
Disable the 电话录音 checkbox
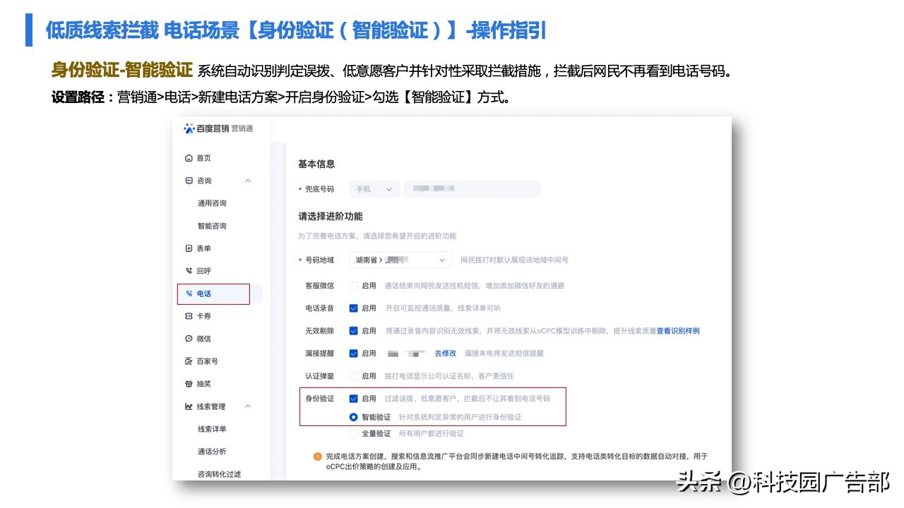point(354,308)
